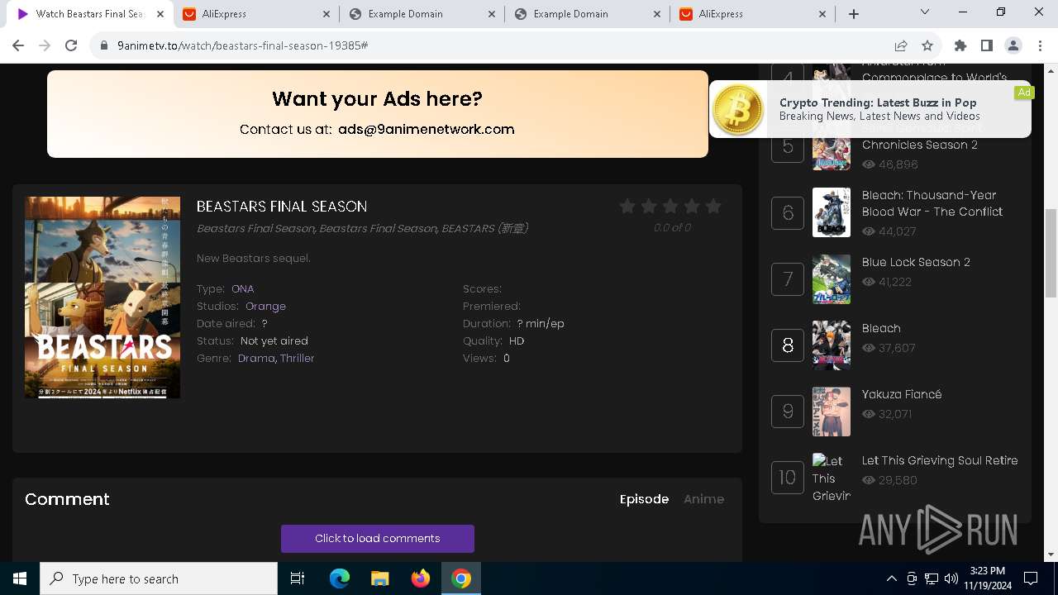
Task: Open Let This Grieving Soul Retire title
Action: coord(940,460)
